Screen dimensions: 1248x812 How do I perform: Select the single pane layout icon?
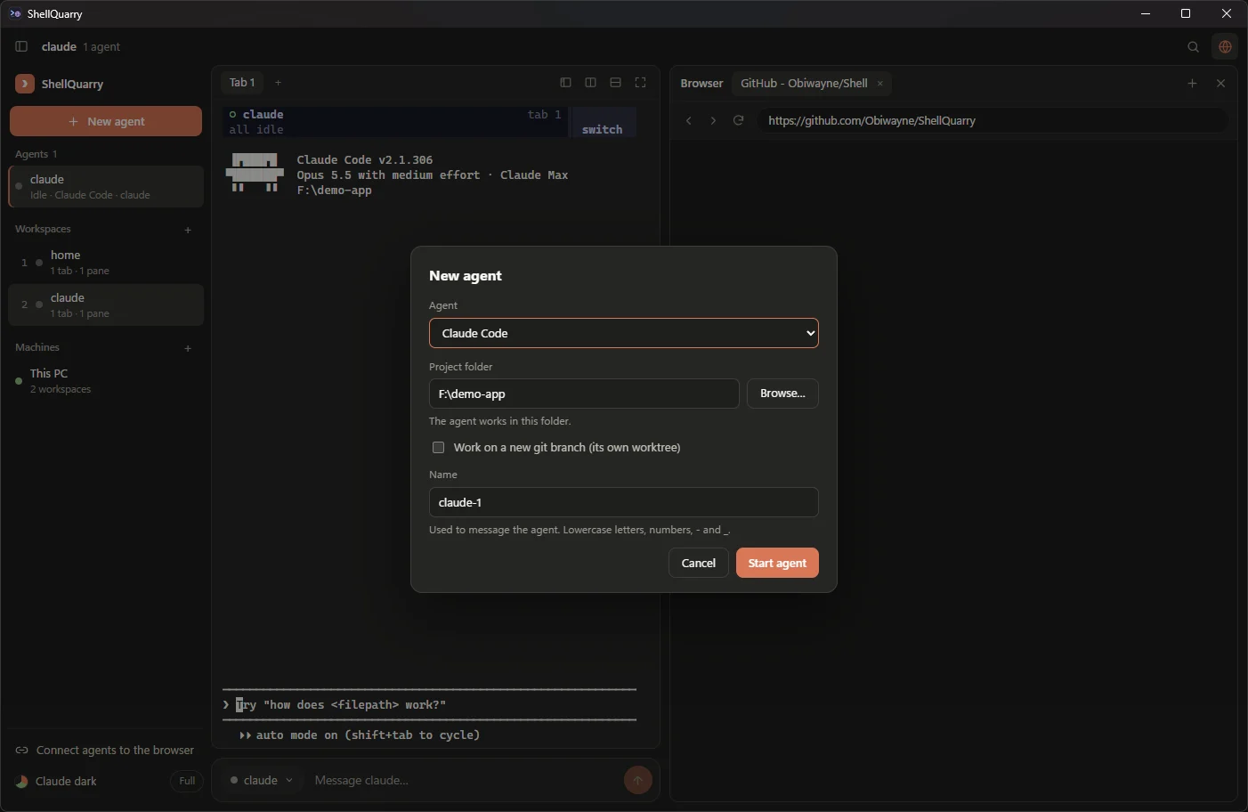[x=565, y=83]
